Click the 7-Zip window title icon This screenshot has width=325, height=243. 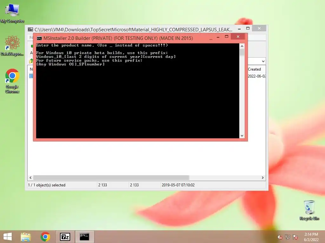pos(30,29)
